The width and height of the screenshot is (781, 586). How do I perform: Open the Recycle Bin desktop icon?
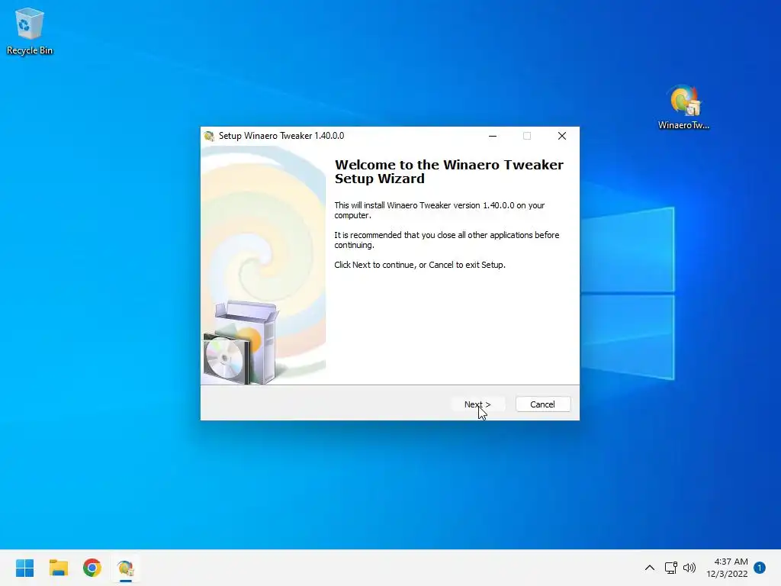[30, 31]
